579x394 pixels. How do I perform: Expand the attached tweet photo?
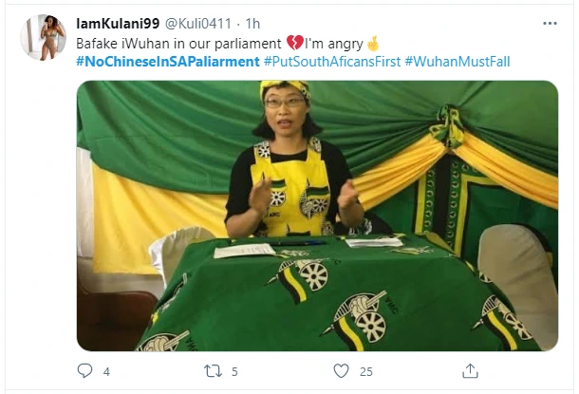tap(317, 216)
